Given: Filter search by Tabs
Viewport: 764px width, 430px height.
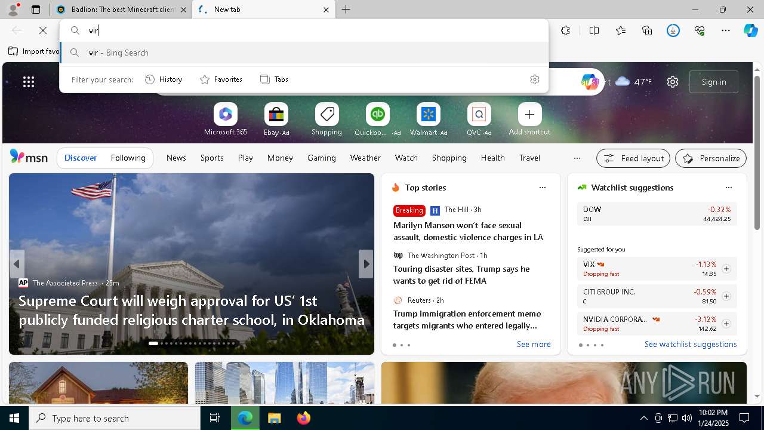Looking at the screenshot, I should pyautogui.click(x=275, y=79).
